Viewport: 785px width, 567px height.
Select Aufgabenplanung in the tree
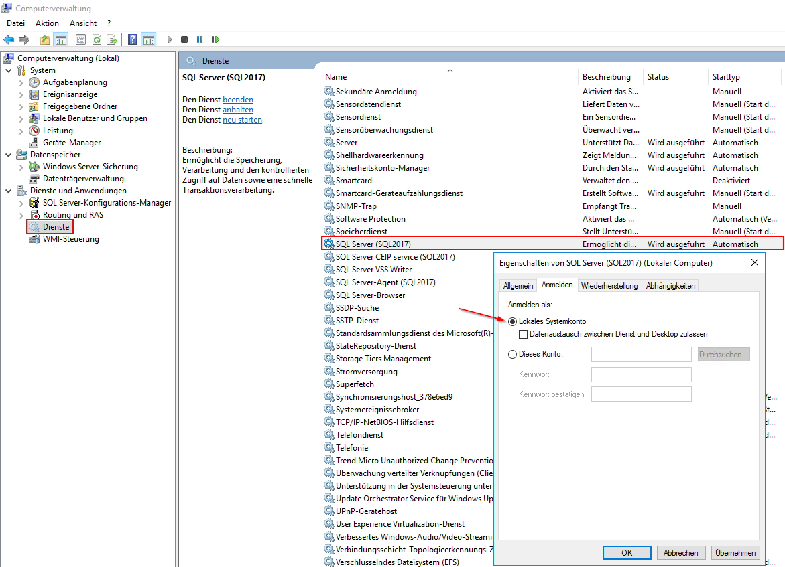coord(74,82)
